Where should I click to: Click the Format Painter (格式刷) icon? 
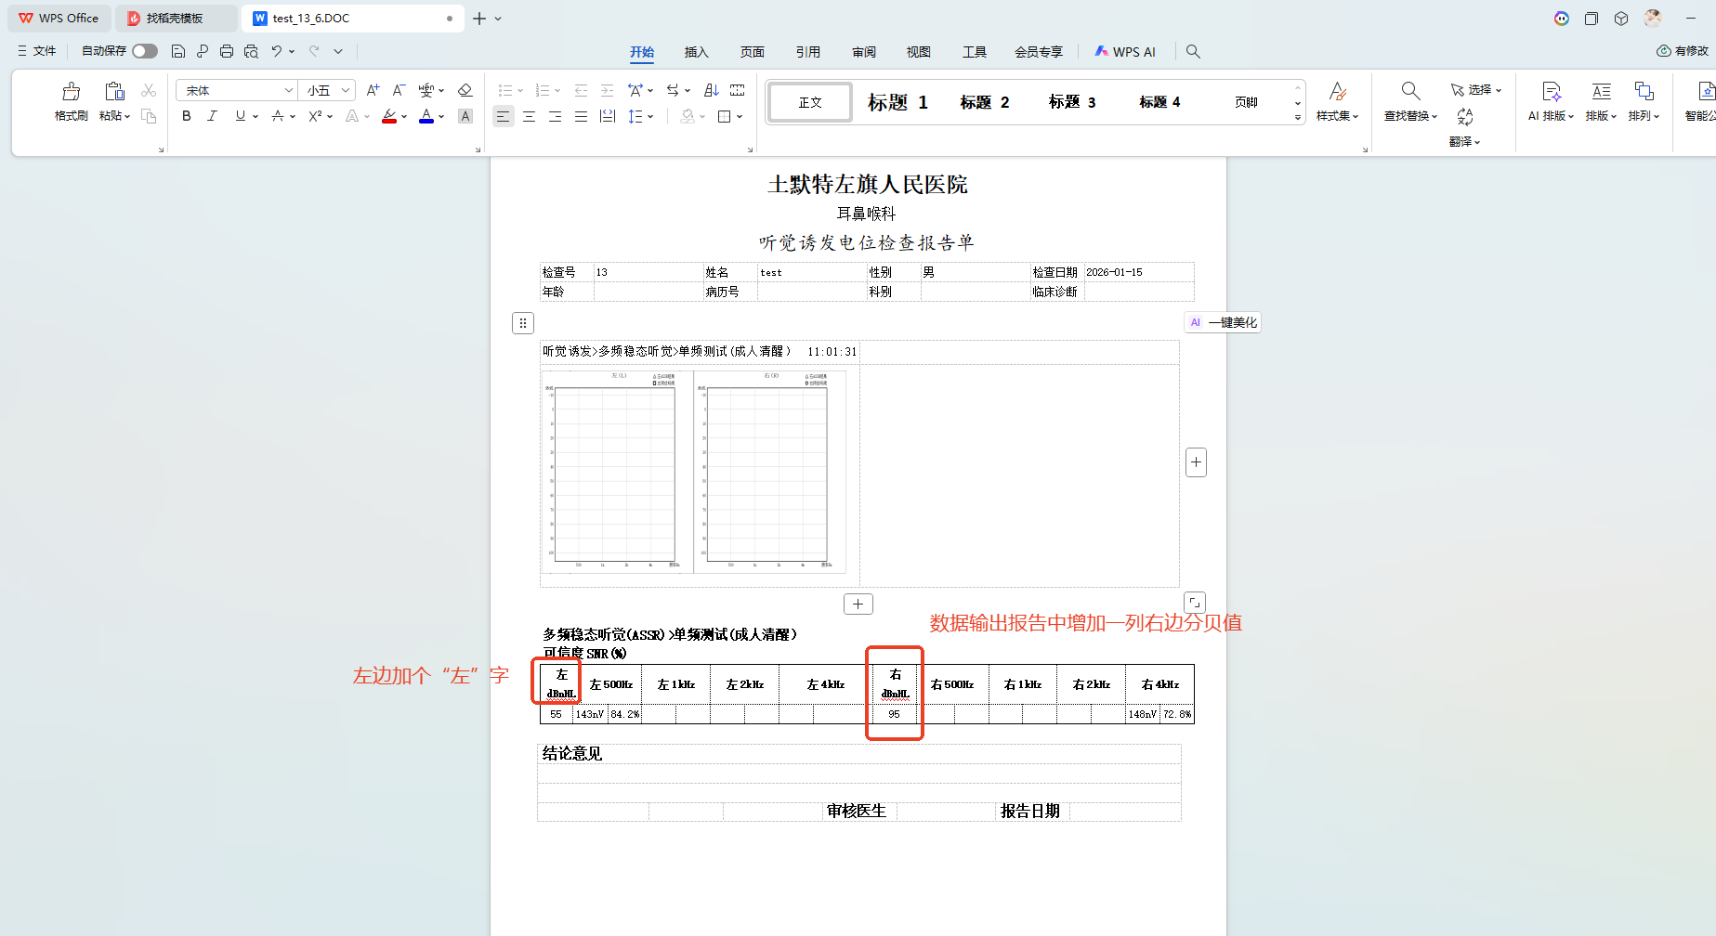(x=71, y=101)
